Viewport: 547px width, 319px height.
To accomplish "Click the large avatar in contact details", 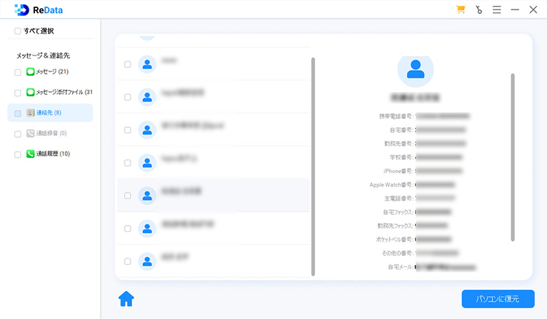I will point(416,70).
